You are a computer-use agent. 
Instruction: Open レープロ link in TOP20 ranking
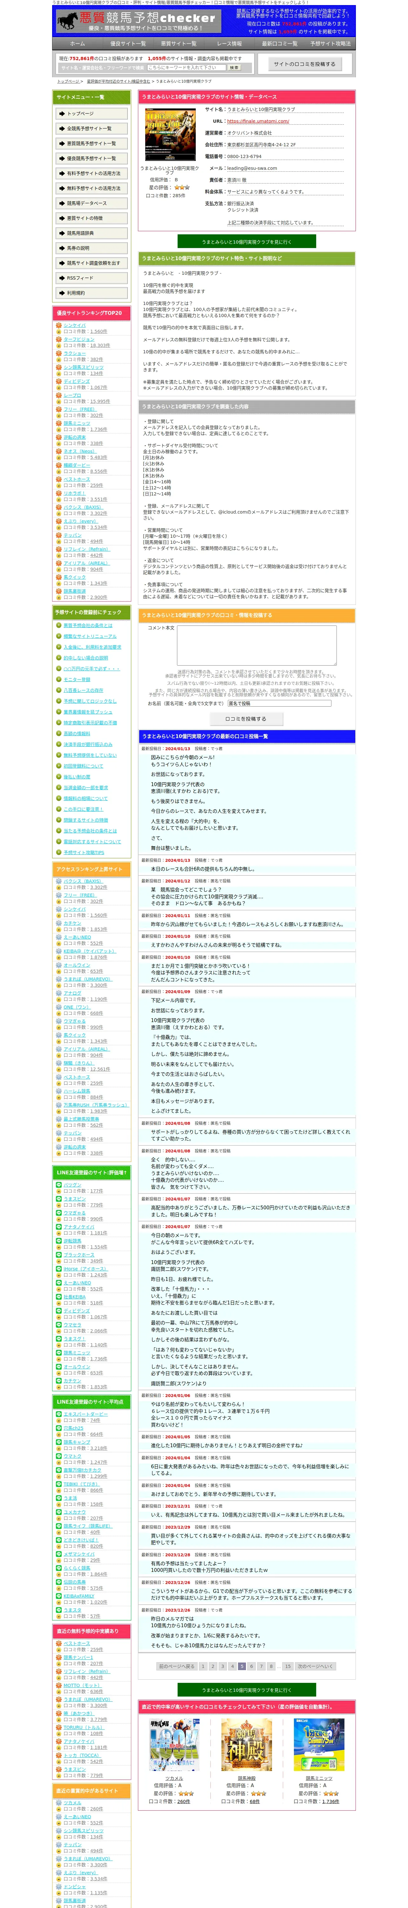point(72,396)
